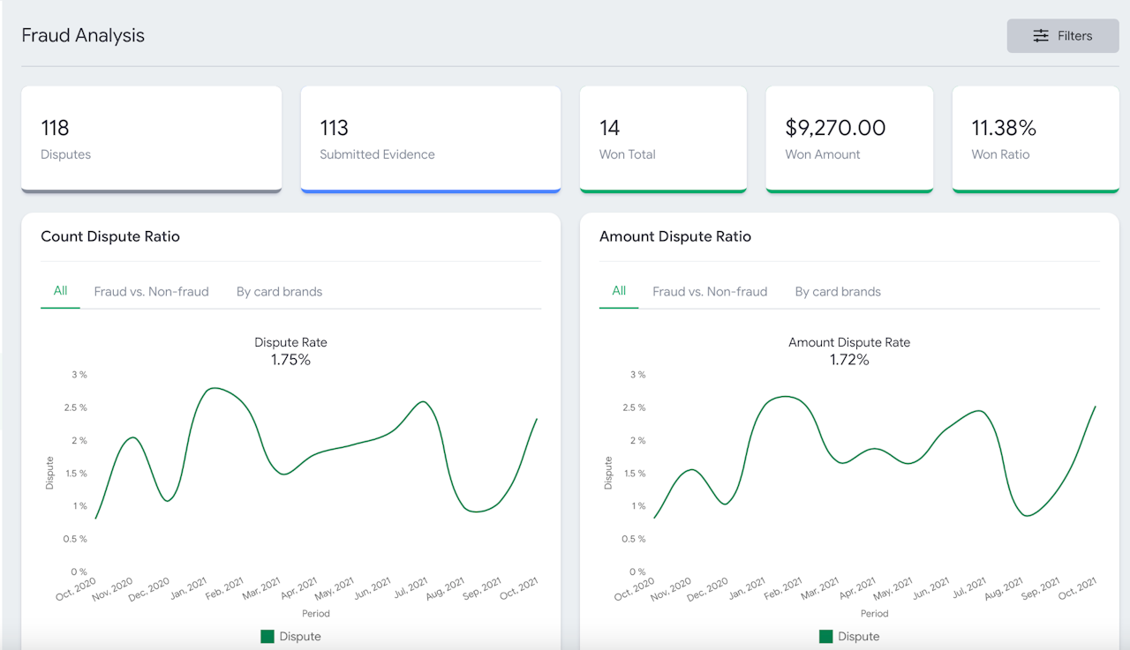The width and height of the screenshot is (1130, 650).
Task: Select All tab in Count Dispute Ratio
Action: [x=60, y=291]
